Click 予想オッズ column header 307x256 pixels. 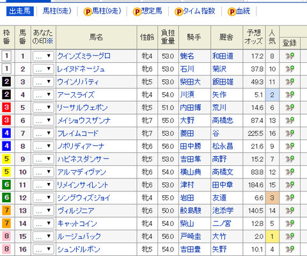(254, 37)
